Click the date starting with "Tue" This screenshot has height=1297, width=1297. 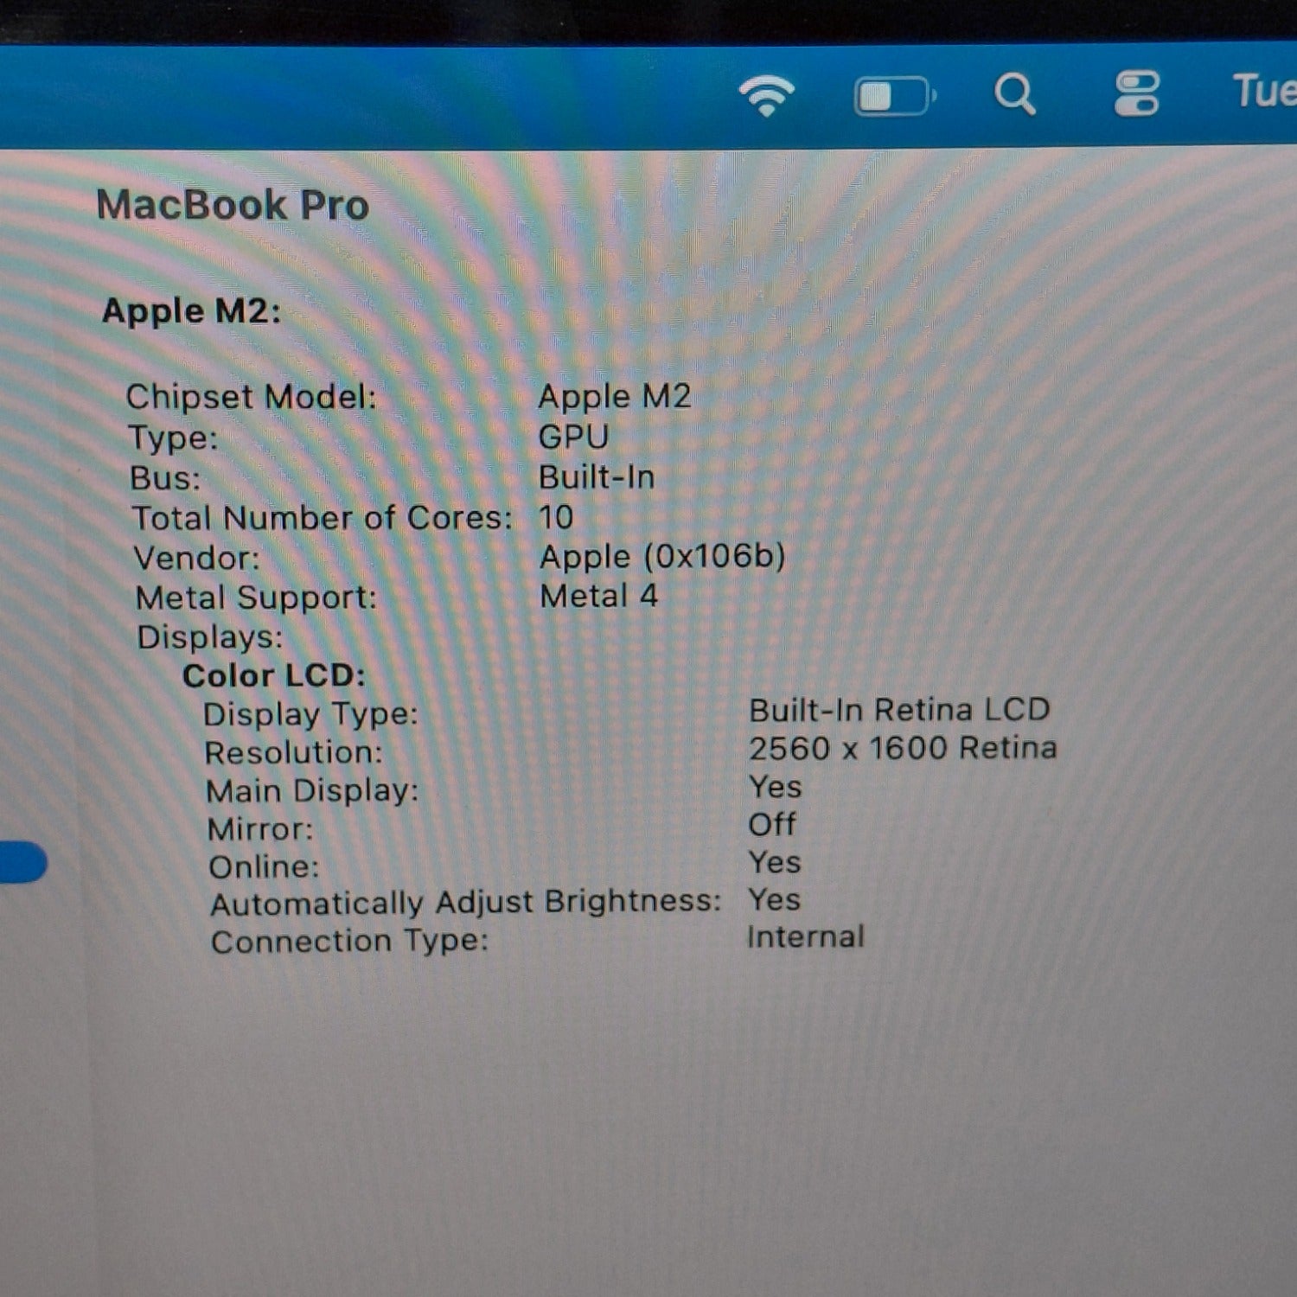(1264, 92)
